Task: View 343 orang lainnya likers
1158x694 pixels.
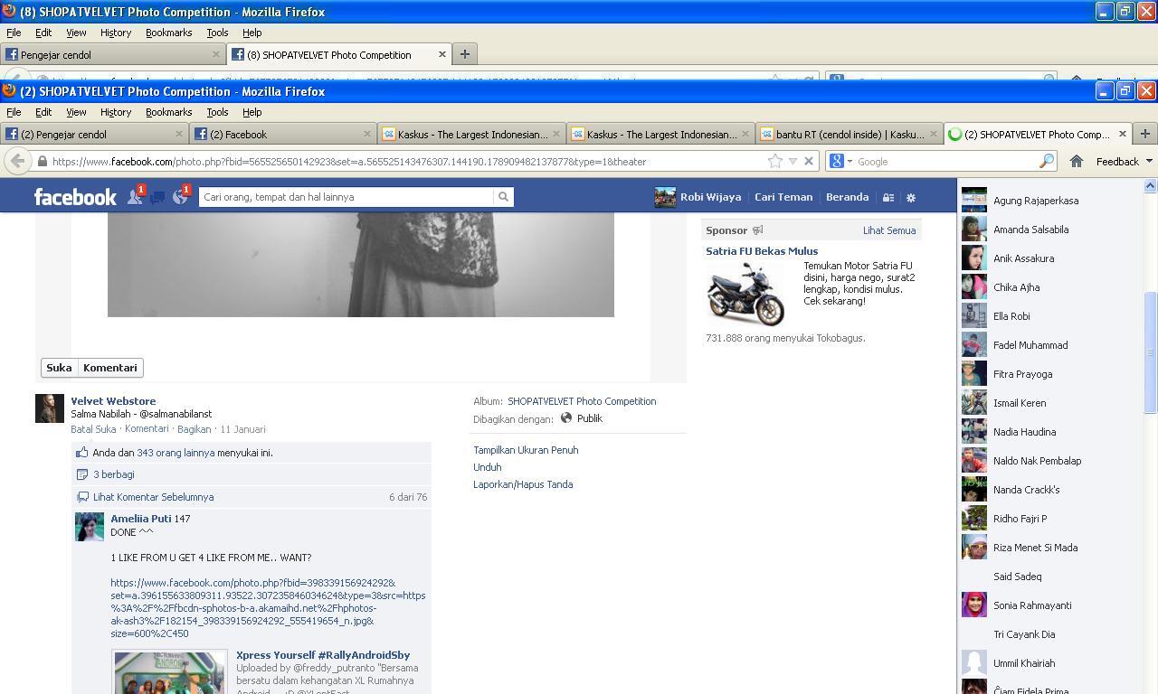Action: (176, 453)
